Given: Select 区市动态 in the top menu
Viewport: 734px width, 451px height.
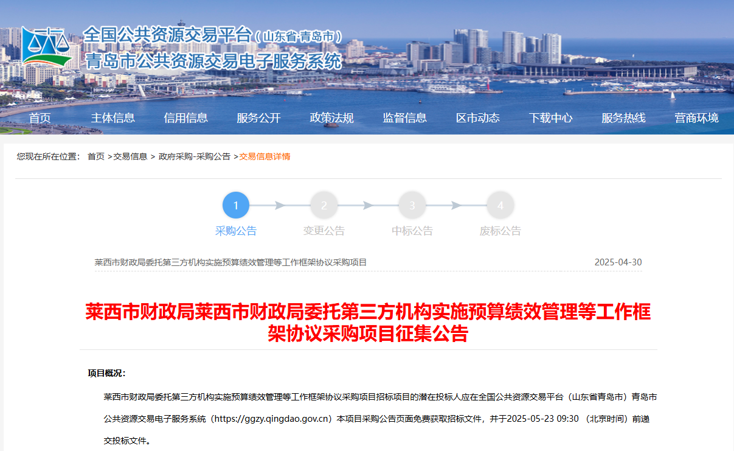Looking at the screenshot, I should (x=478, y=118).
